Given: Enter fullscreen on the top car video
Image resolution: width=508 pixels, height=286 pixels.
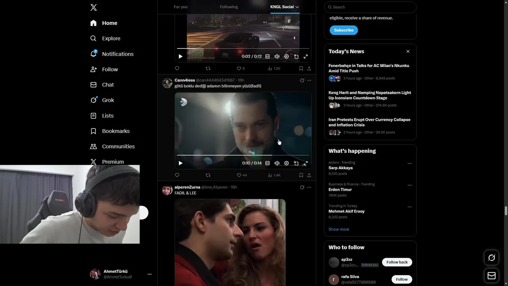Looking at the screenshot, I should [306, 56].
